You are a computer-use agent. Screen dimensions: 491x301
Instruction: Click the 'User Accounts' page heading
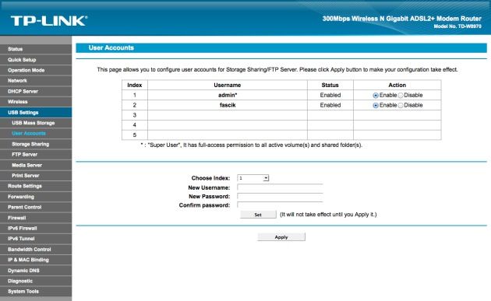(111, 47)
